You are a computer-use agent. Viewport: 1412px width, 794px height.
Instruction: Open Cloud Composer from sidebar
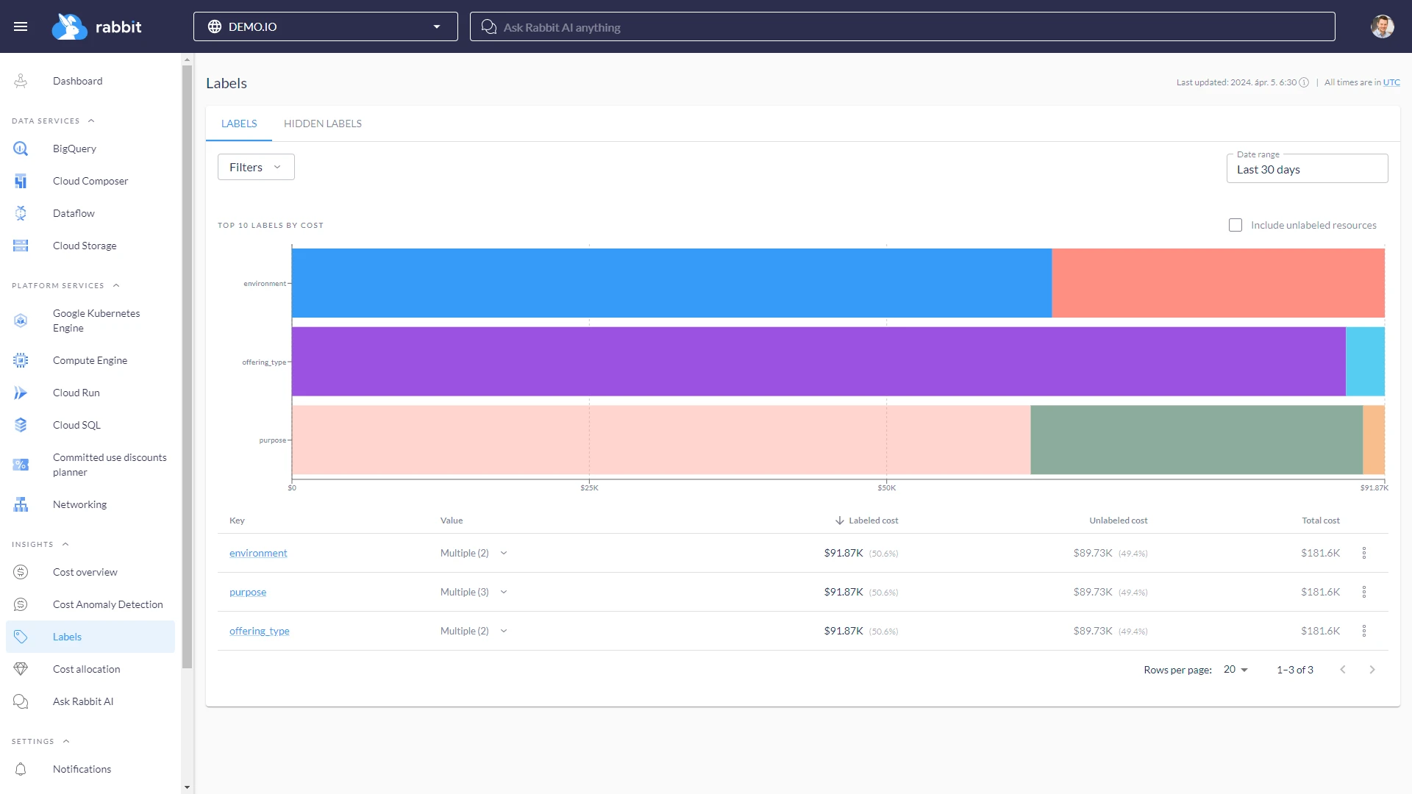click(x=90, y=181)
